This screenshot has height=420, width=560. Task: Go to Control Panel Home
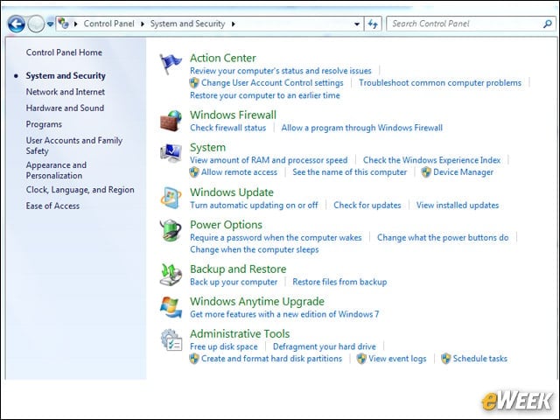point(64,52)
